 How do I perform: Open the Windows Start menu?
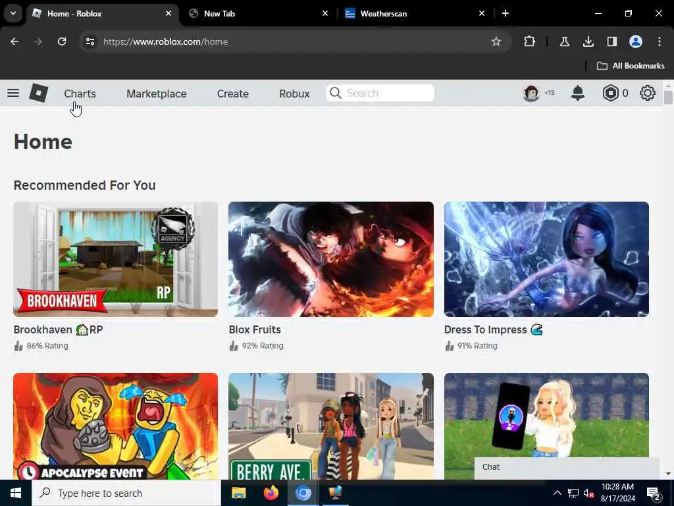click(16, 493)
